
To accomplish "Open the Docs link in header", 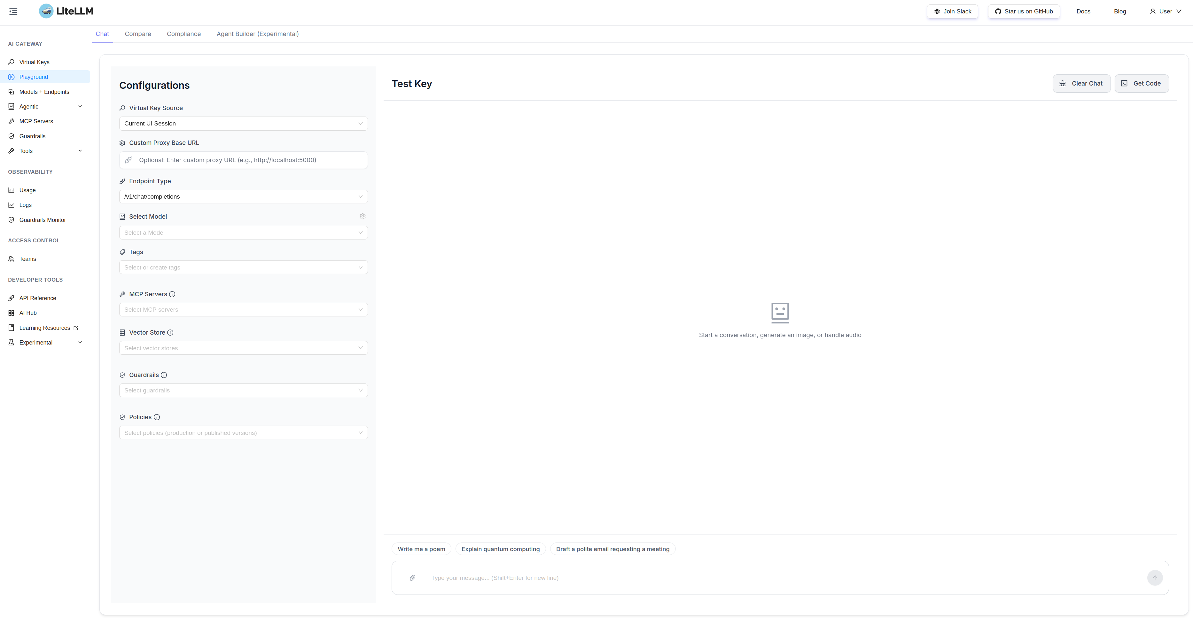I will (1083, 11).
